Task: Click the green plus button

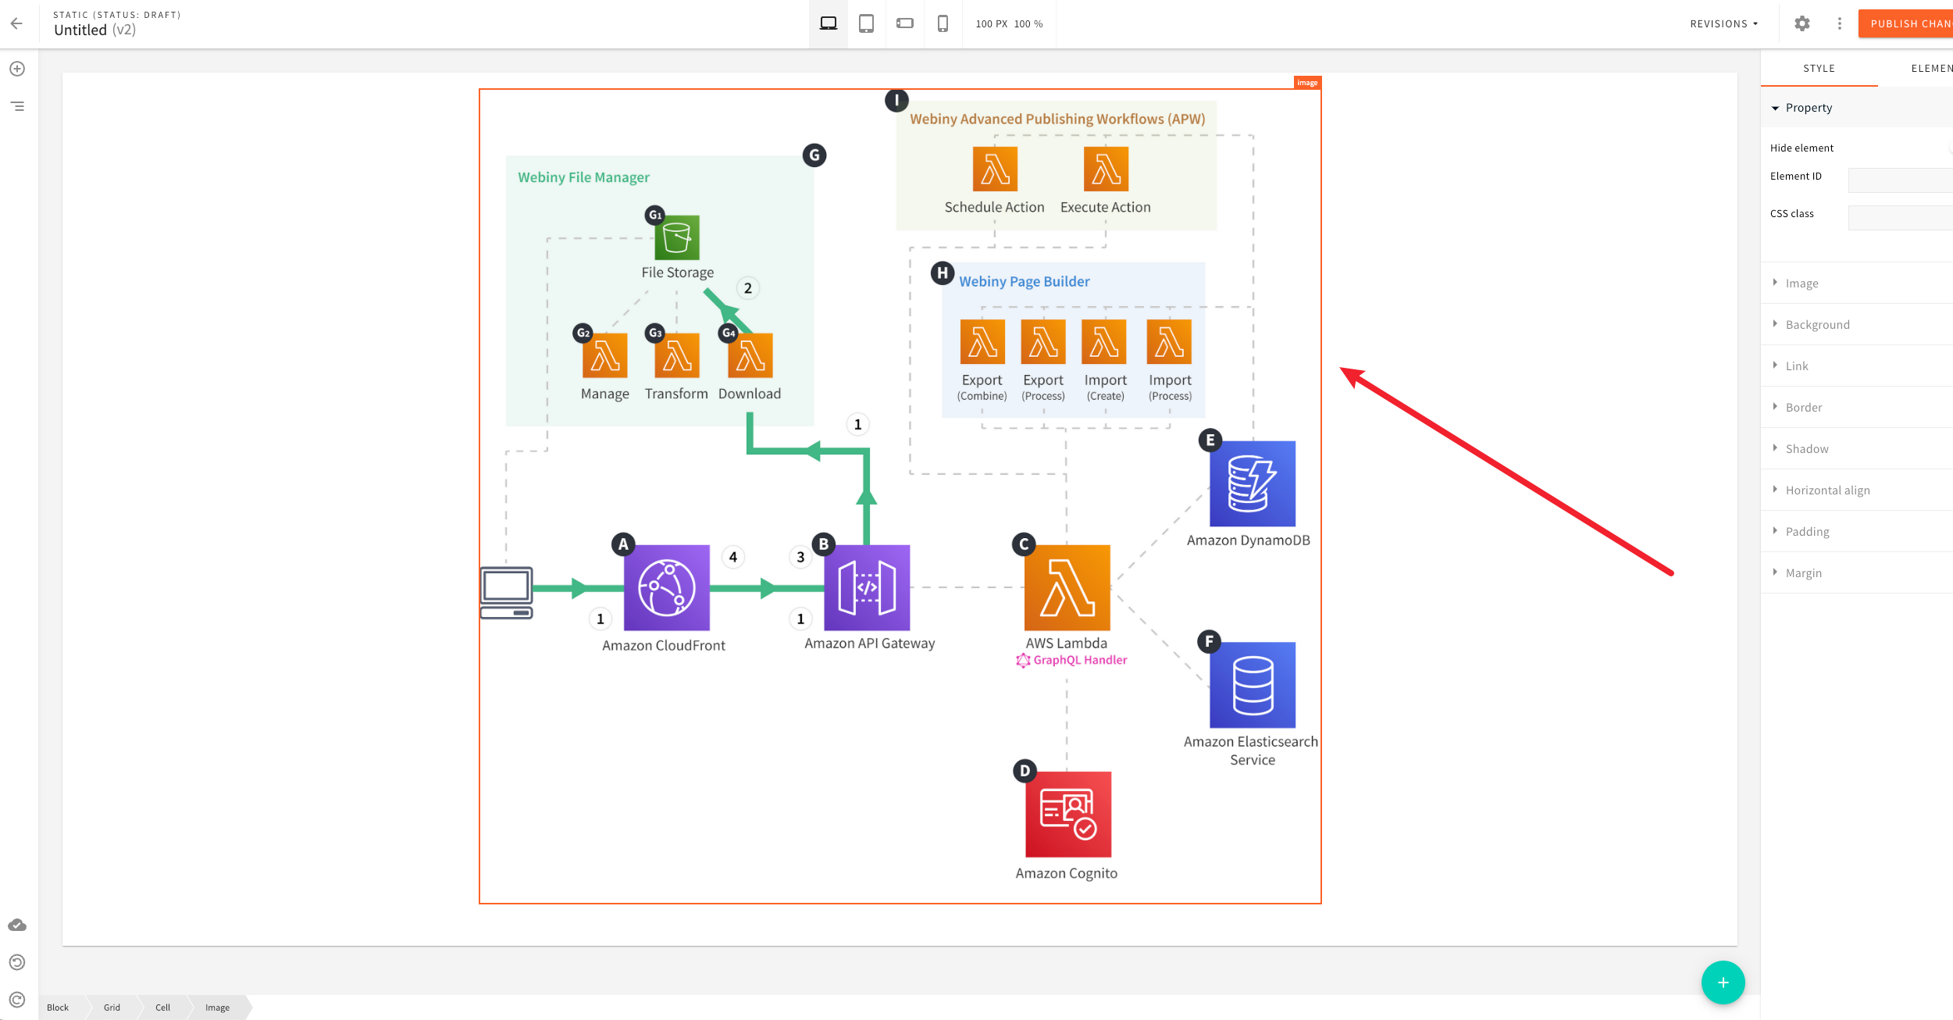Action: 1723,983
